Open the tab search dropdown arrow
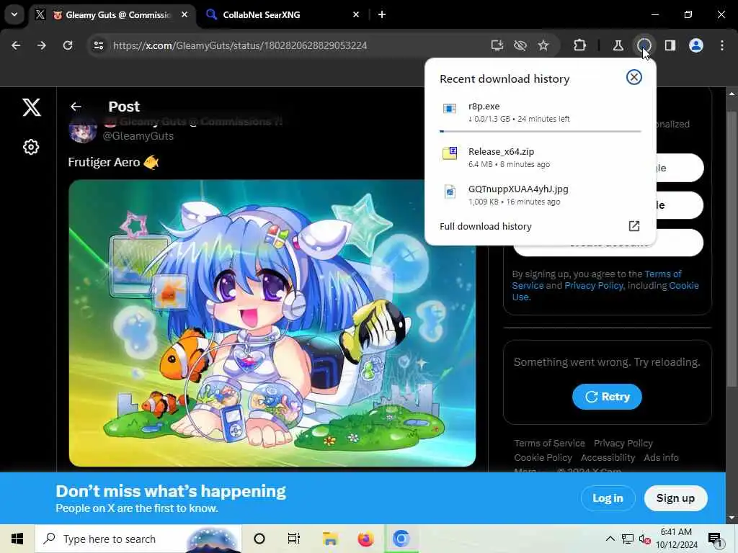The image size is (738, 553). pyautogui.click(x=14, y=14)
